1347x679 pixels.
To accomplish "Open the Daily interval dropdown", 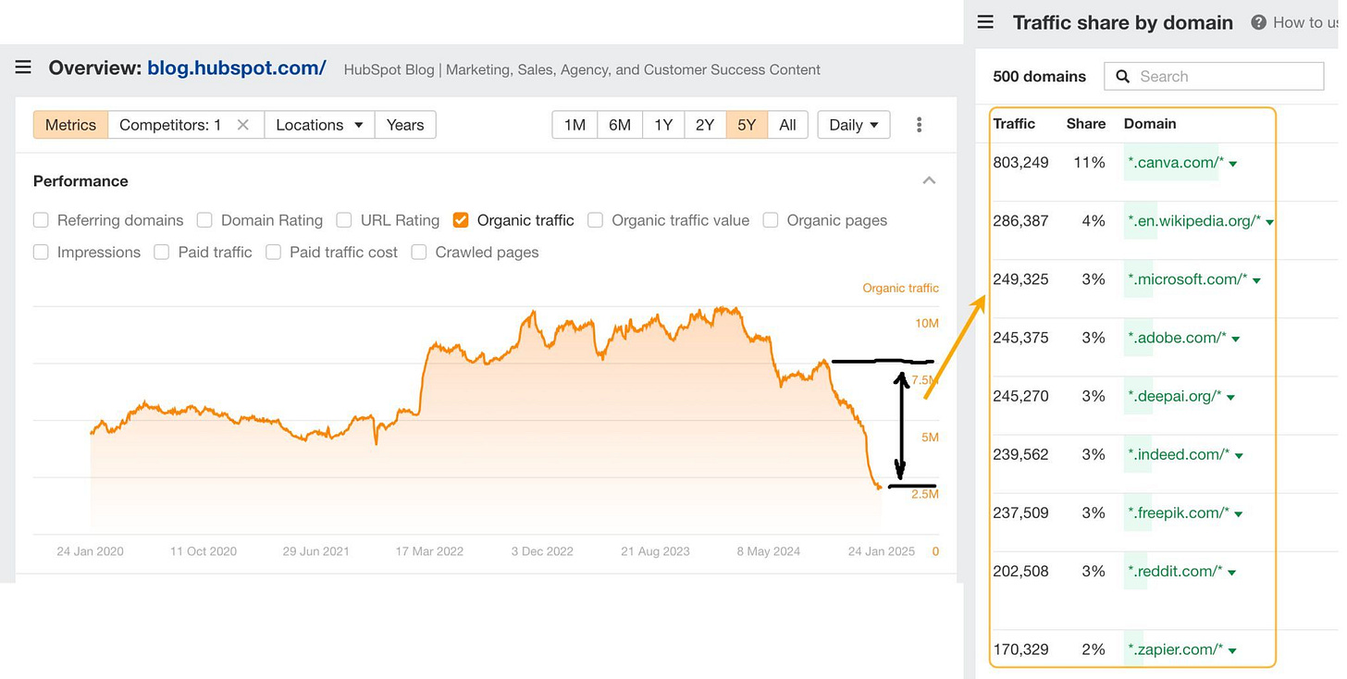I will (854, 125).
